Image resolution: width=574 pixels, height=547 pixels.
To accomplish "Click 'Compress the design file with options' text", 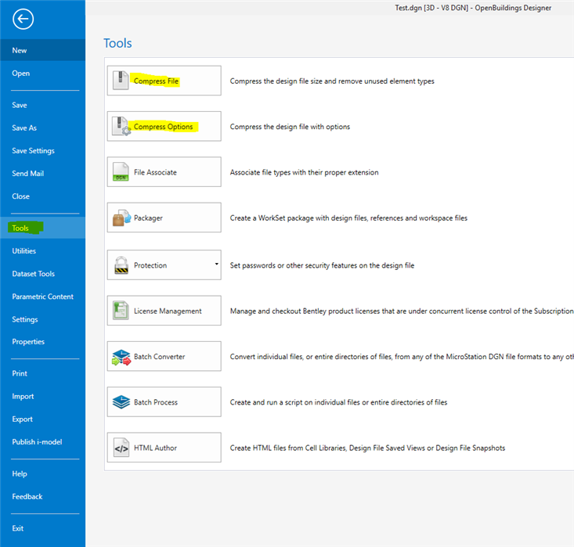I will tap(290, 127).
